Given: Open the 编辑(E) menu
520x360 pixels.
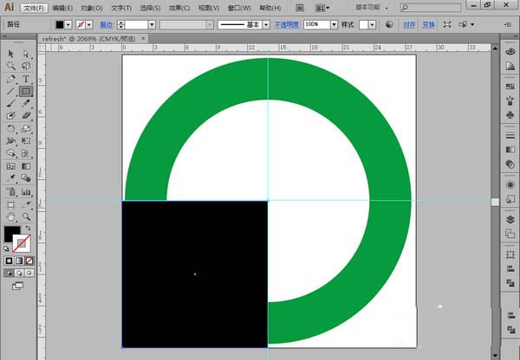Looking at the screenshot, I should 62,8.
